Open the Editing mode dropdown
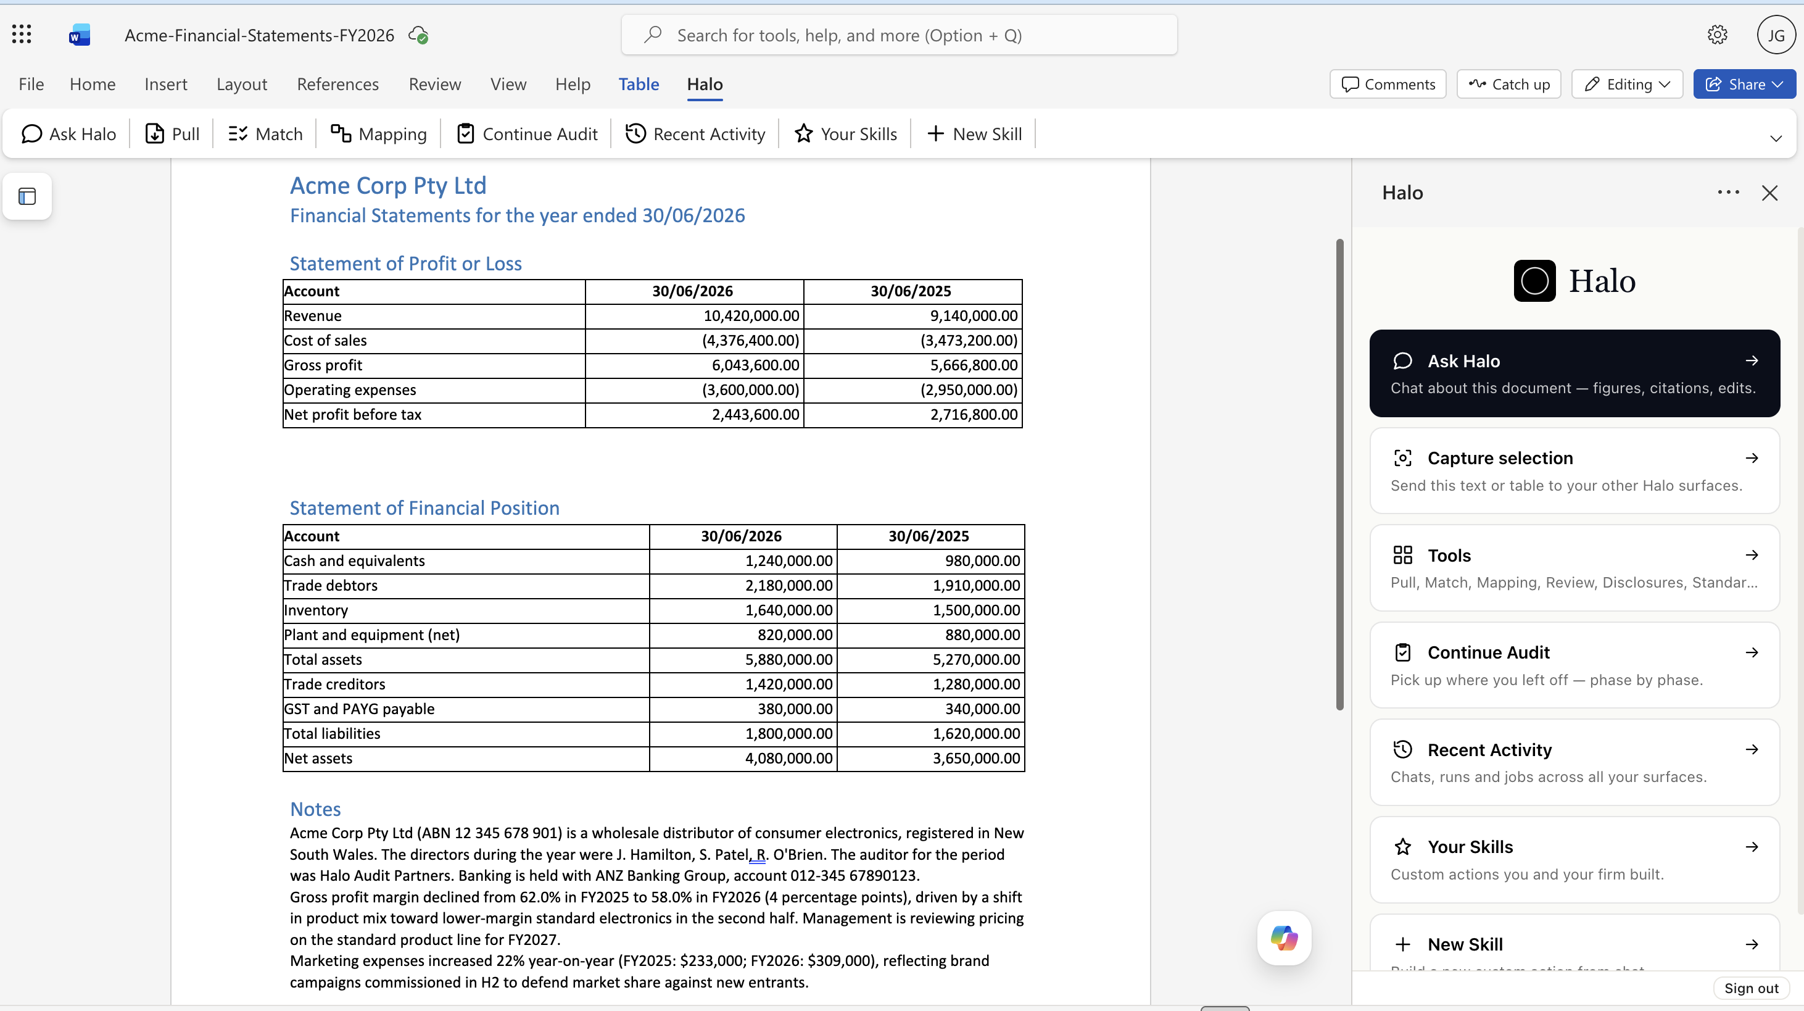 click(x=1627, y=84)
